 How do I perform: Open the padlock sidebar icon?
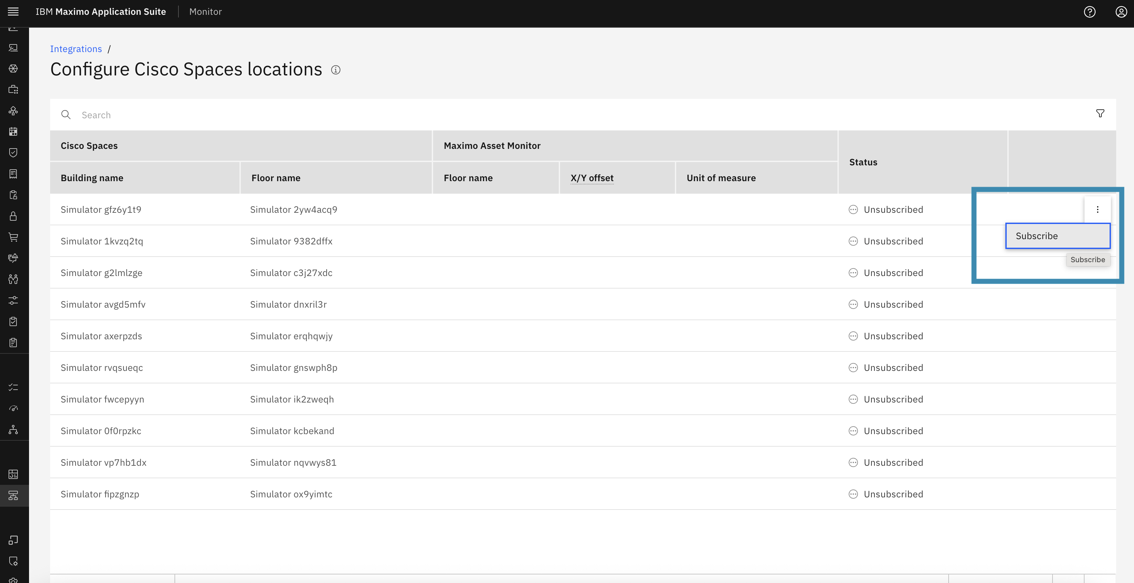coord(13,216)
